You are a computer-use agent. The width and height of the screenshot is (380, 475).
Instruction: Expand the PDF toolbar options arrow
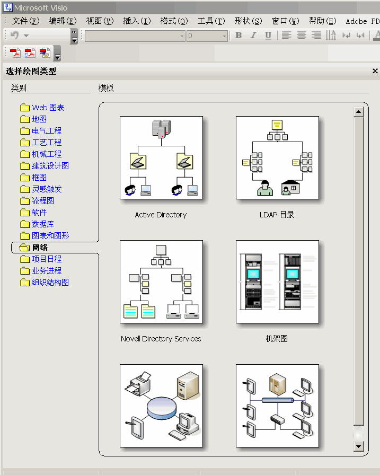pyautogui.click(x=57, y=55)
